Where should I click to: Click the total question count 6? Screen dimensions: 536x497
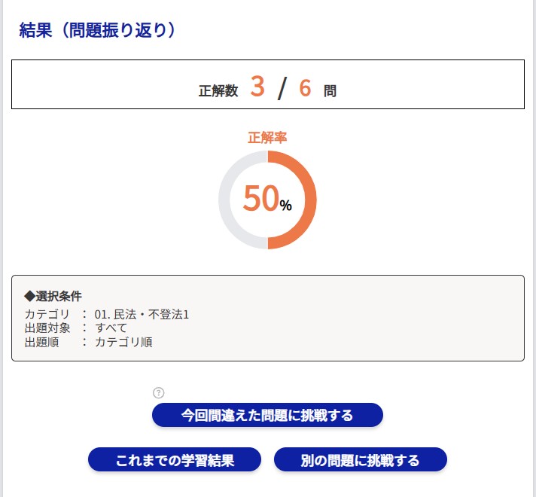(305, 88)
